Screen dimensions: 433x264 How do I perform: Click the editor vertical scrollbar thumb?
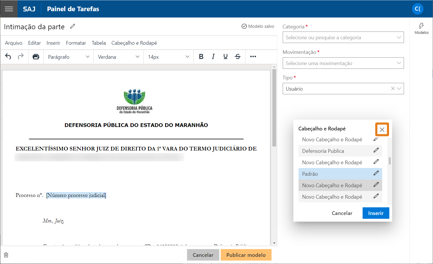click(274, 108)
